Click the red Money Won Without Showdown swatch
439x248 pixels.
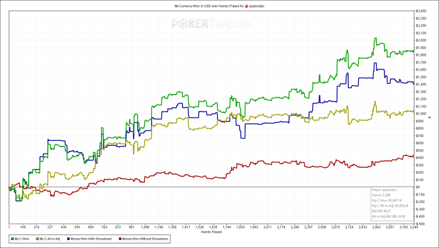[120, 239]
